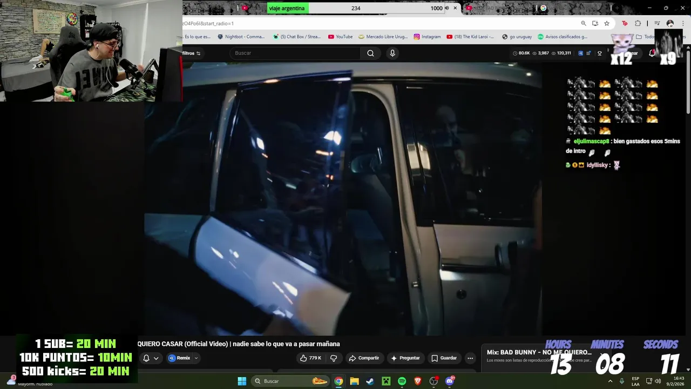
Task: Open Discord from the taskbar
Action: coord(450,381)
